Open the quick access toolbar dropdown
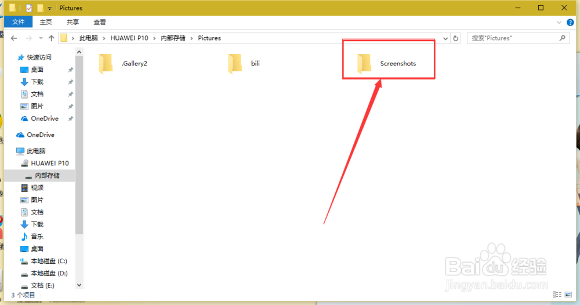The image size is (580, 305). (49, 8)
